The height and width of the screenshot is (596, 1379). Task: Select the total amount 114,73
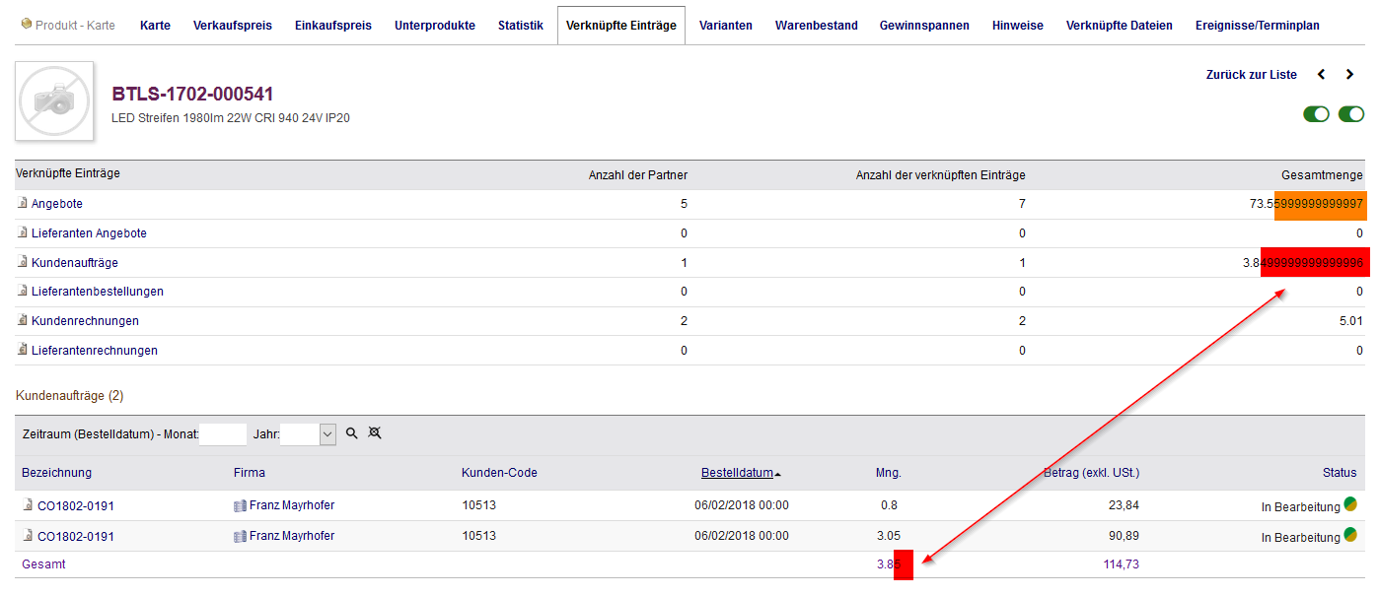1122,564
